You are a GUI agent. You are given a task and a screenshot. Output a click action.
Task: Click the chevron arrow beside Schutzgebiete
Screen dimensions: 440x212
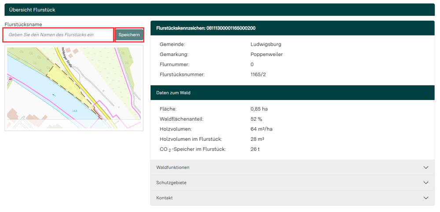click(425, 182)
